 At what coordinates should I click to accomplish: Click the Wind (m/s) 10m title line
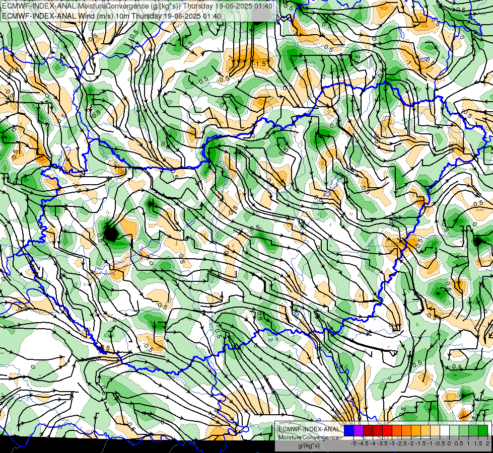pyautogui.click(x=111, y=16)
